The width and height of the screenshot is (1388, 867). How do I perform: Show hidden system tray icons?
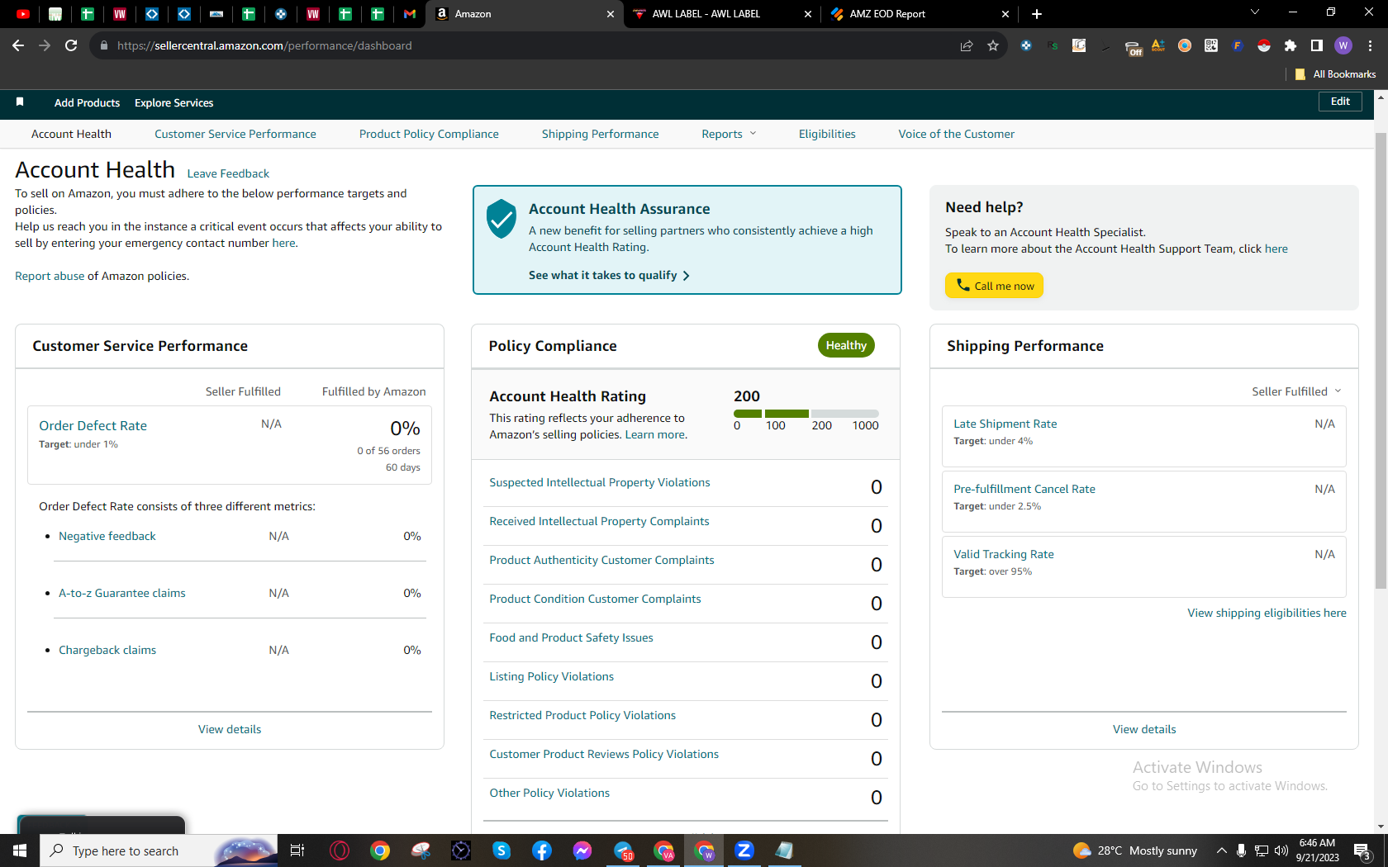point(1221,850)
